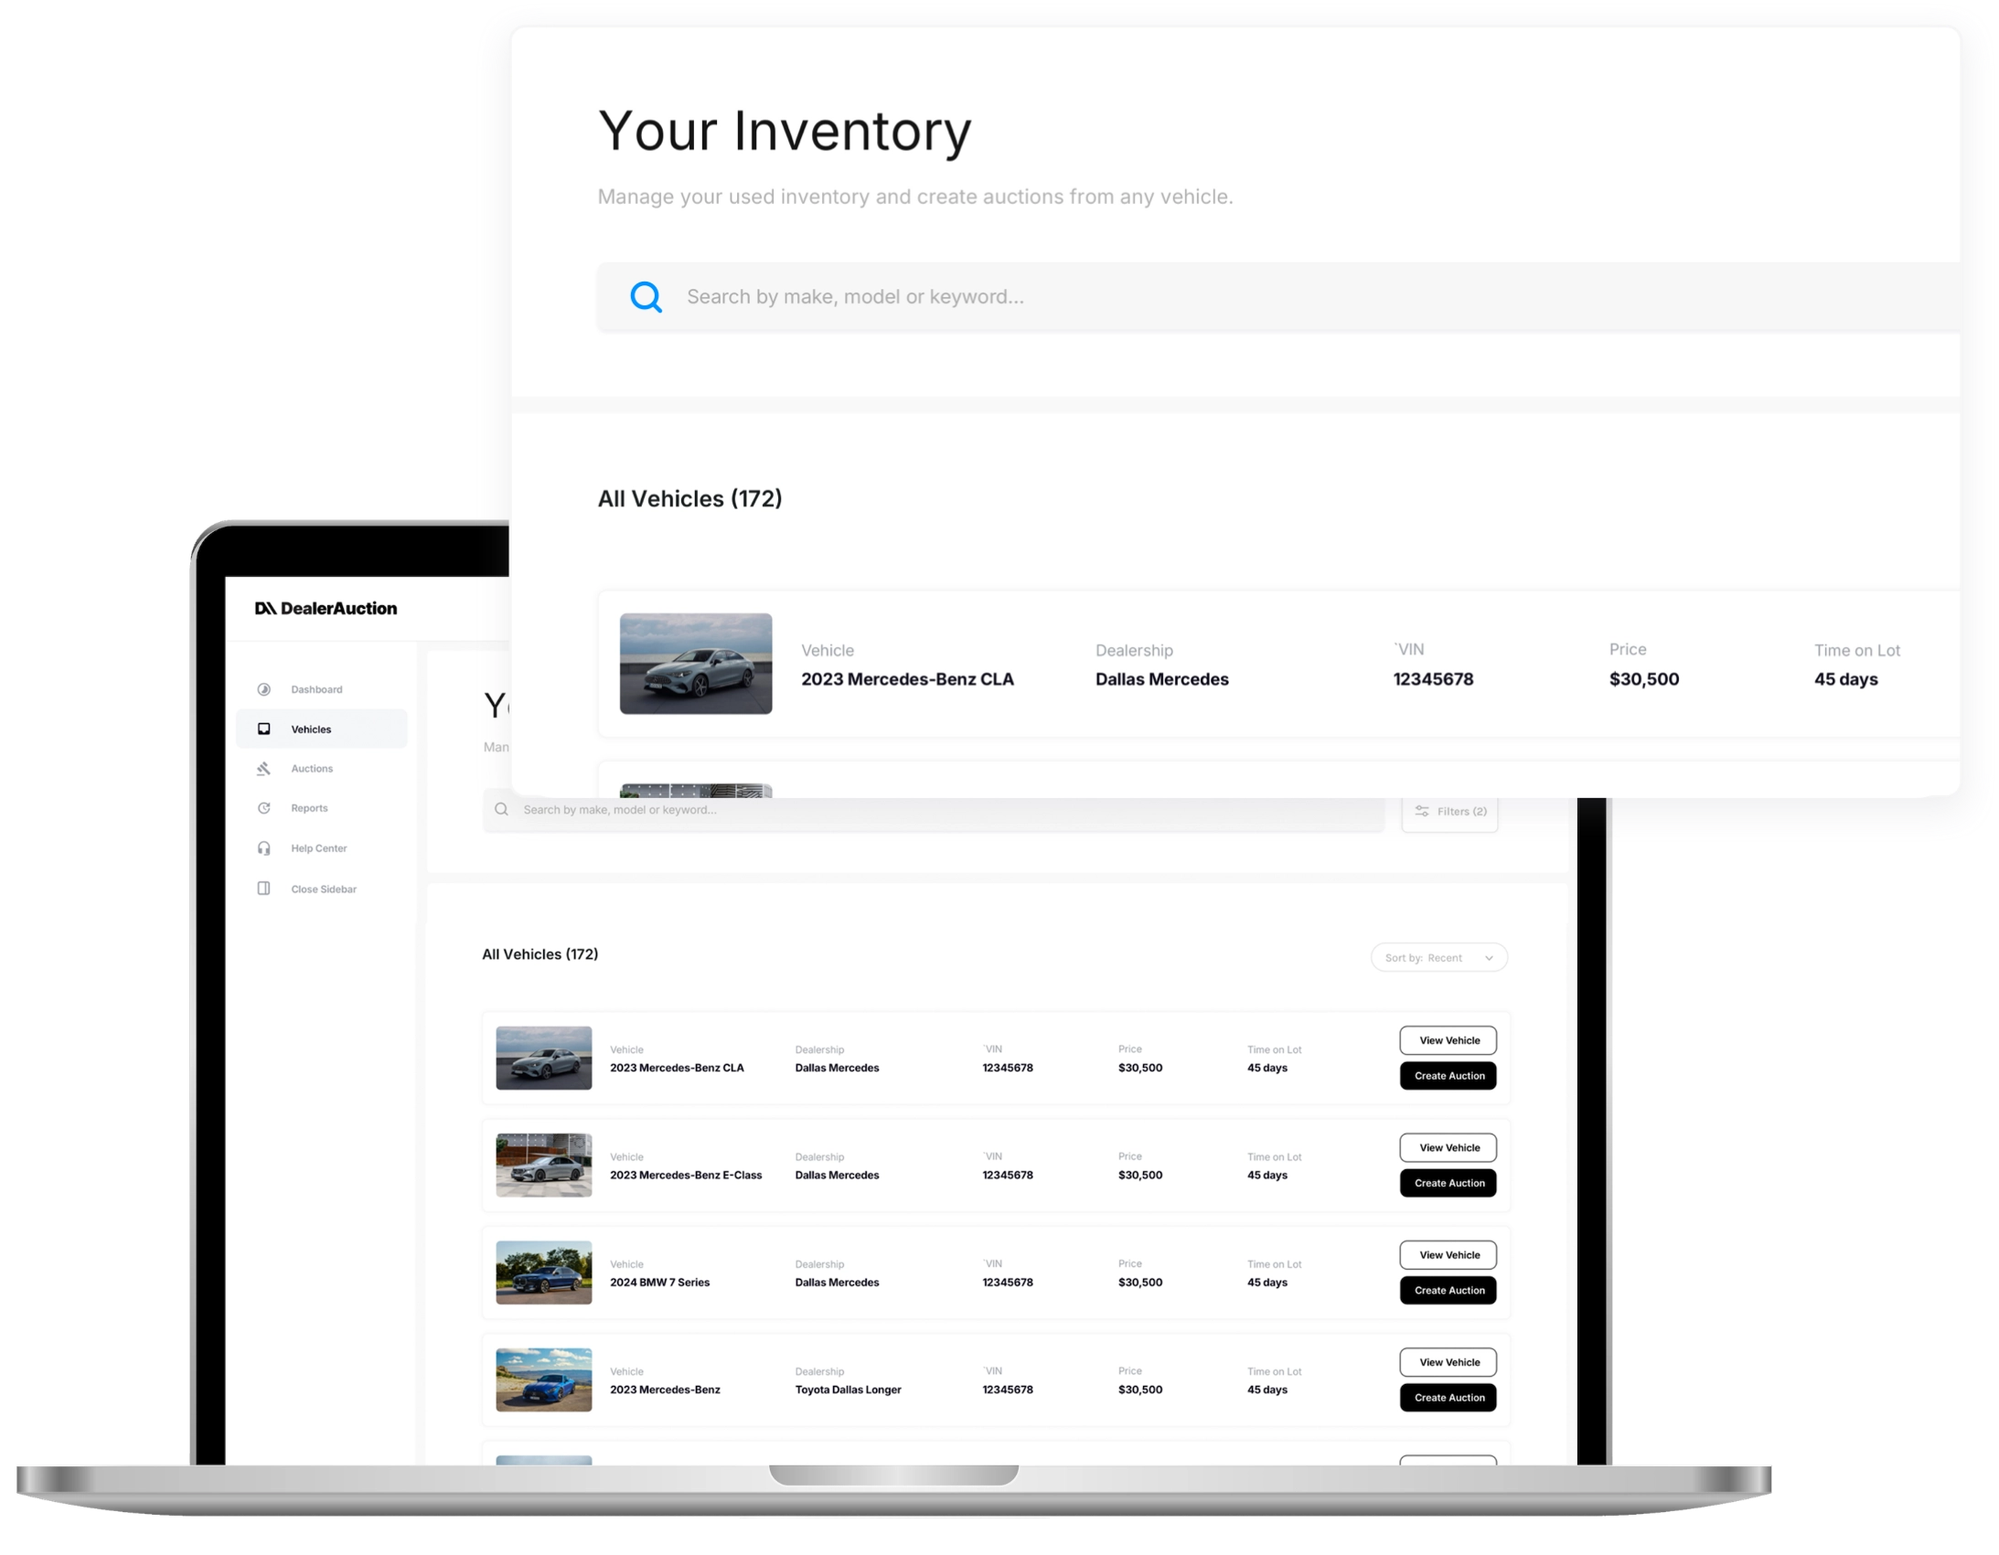
Task: Click the Vehicles sidebar icon
Action: [x=263, y=729]
